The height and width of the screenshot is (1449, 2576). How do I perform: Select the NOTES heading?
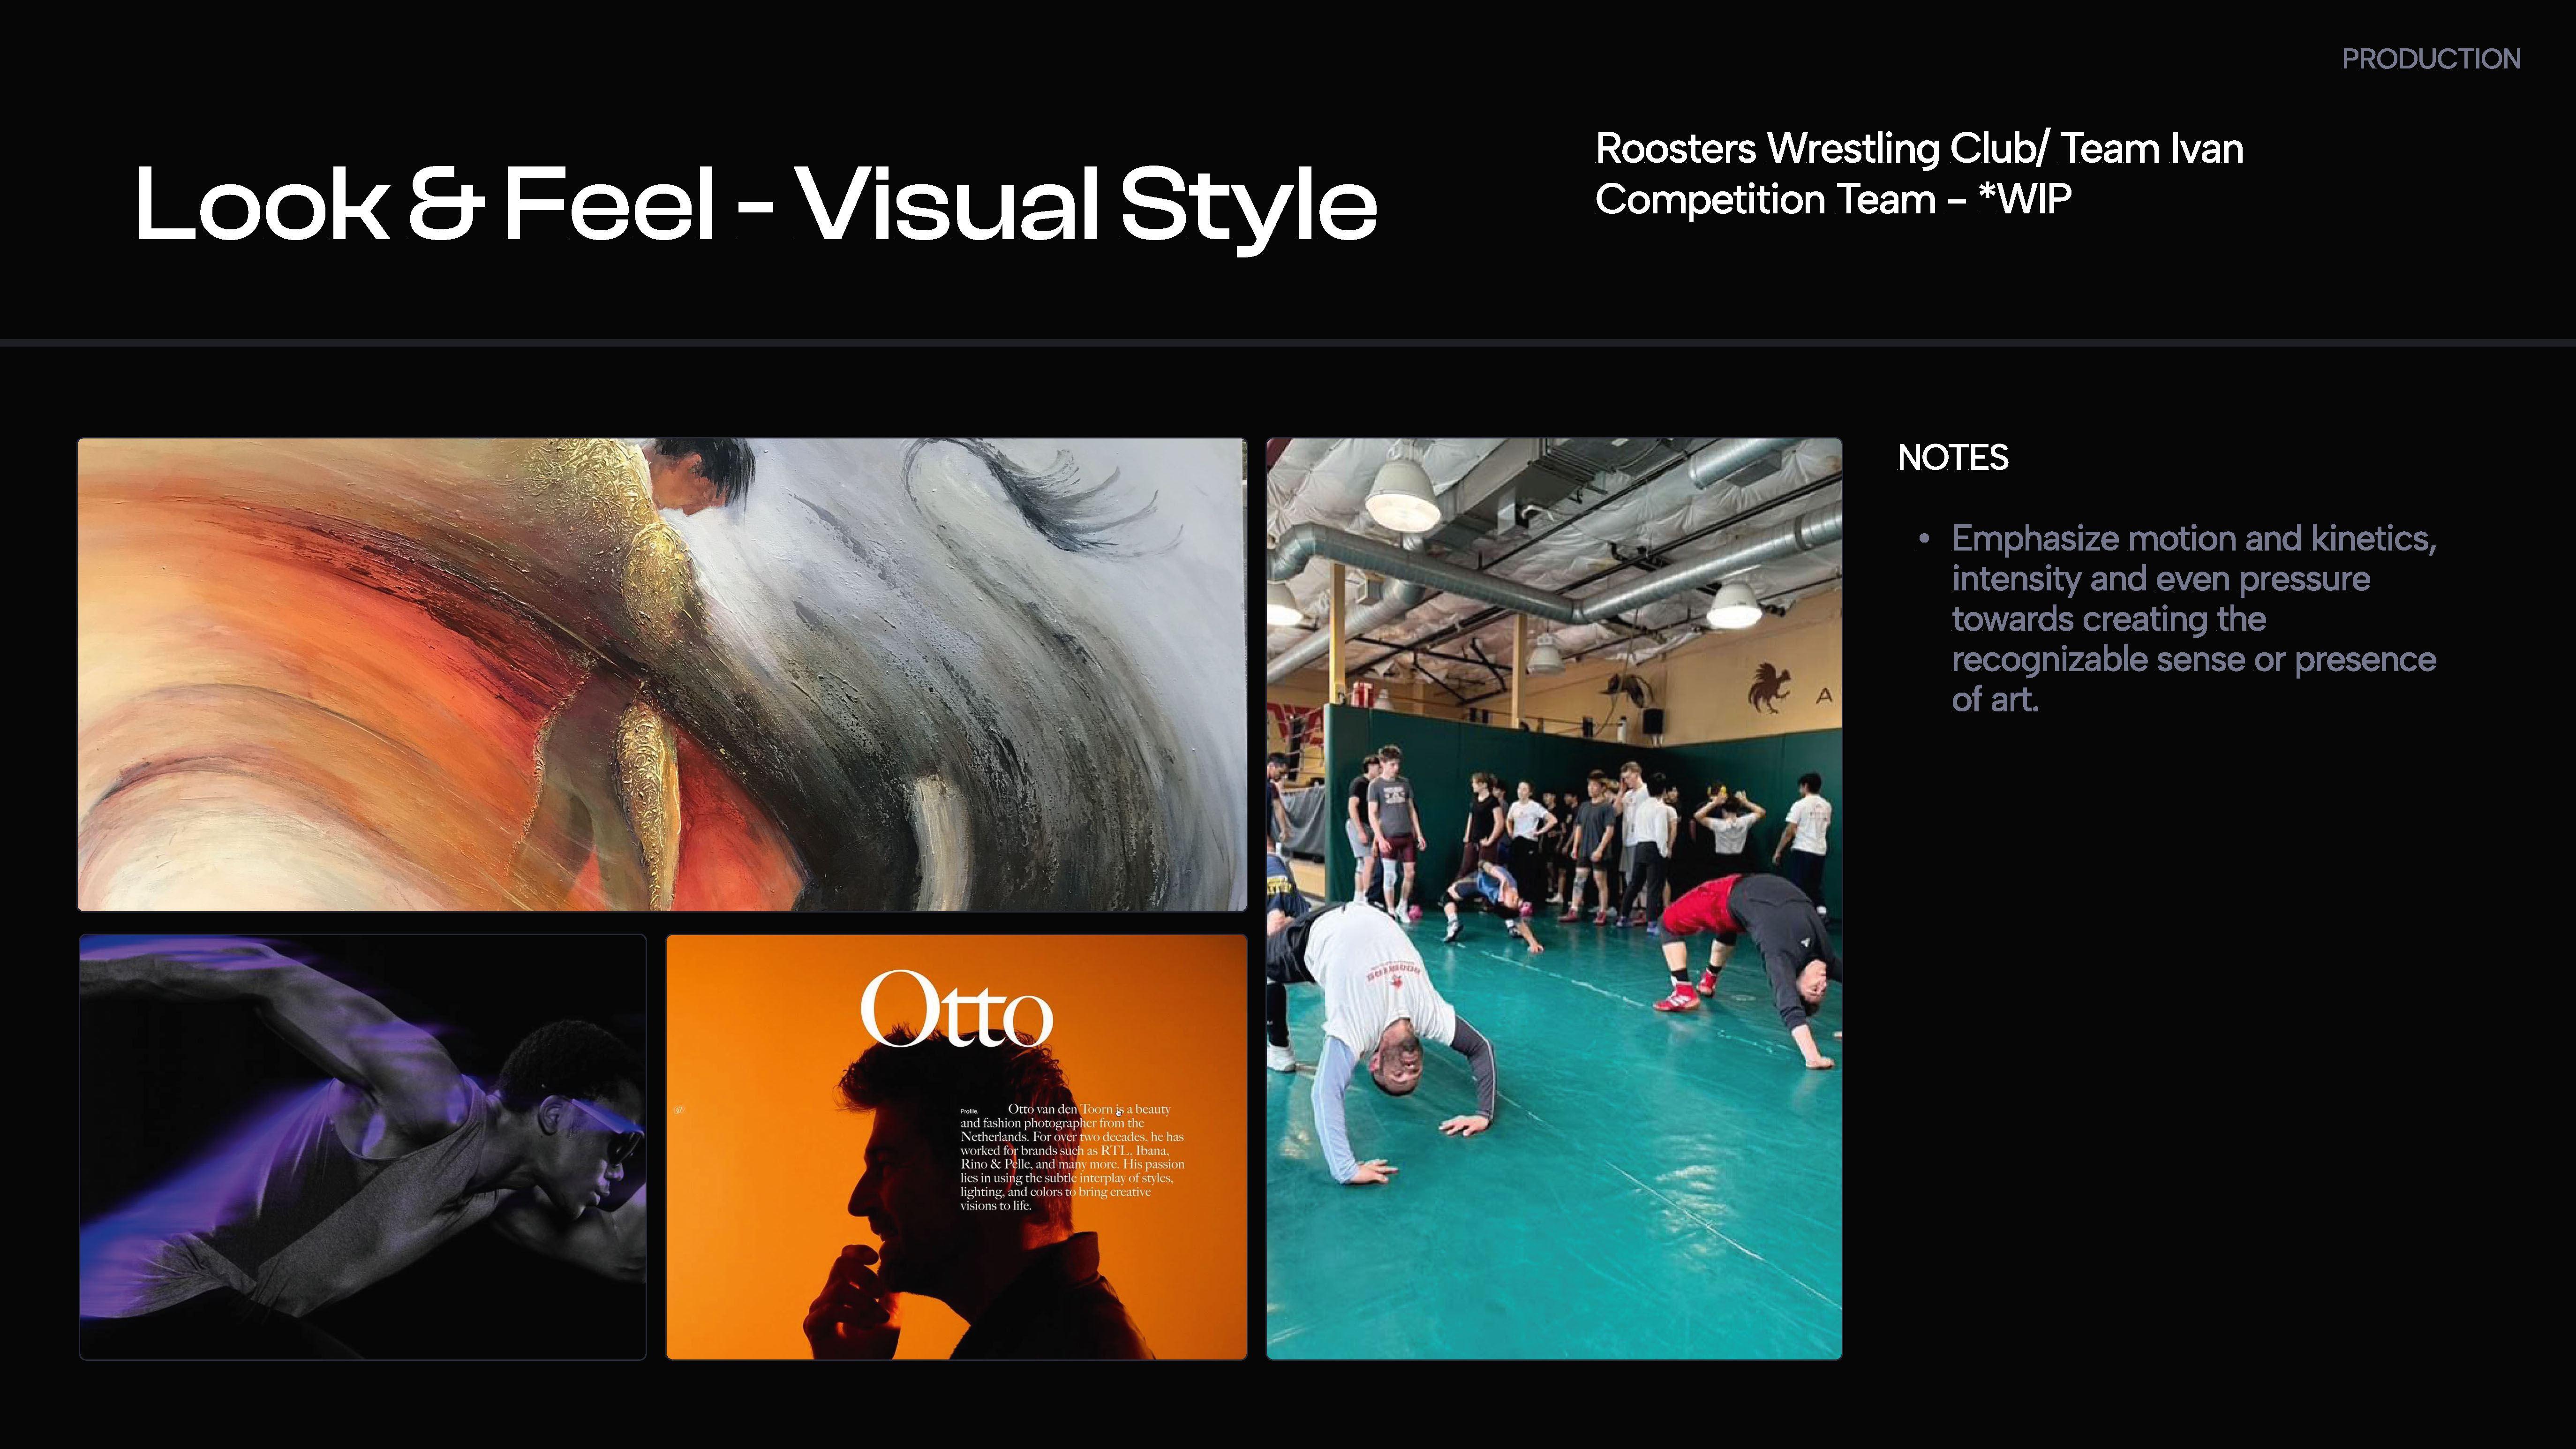(1953, 457)
